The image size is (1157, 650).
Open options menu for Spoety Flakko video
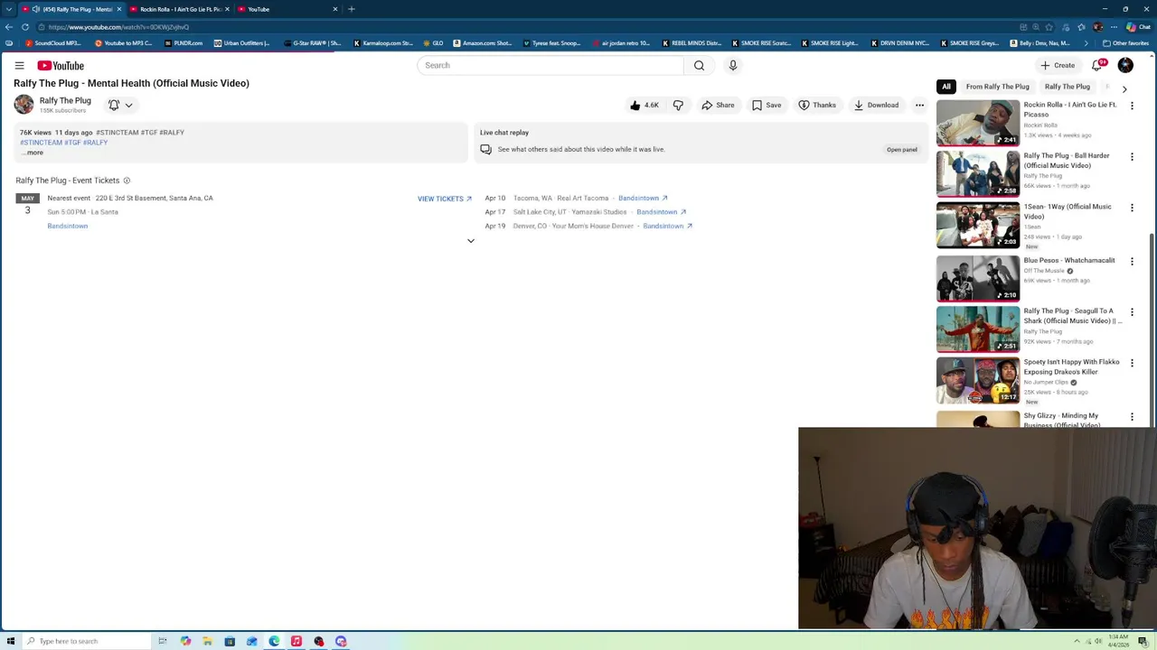click(1132, 363)
